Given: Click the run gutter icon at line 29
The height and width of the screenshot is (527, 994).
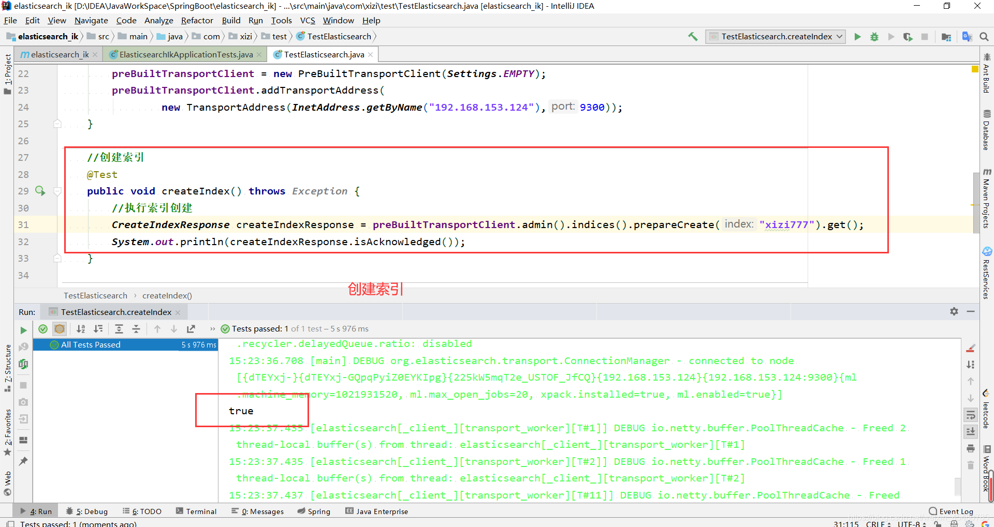Looking at the screenshot, I should tap(40, 191).
